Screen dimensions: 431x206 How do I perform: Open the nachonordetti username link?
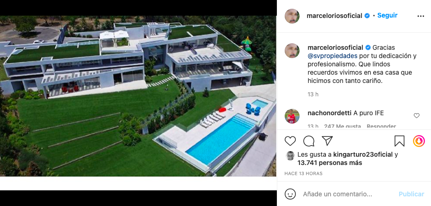pyautogui.click(x=330, y=113)
